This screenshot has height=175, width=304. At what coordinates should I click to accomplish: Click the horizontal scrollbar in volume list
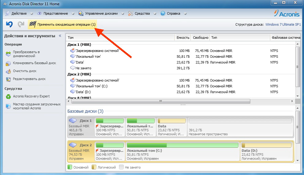tap(160, 101)
